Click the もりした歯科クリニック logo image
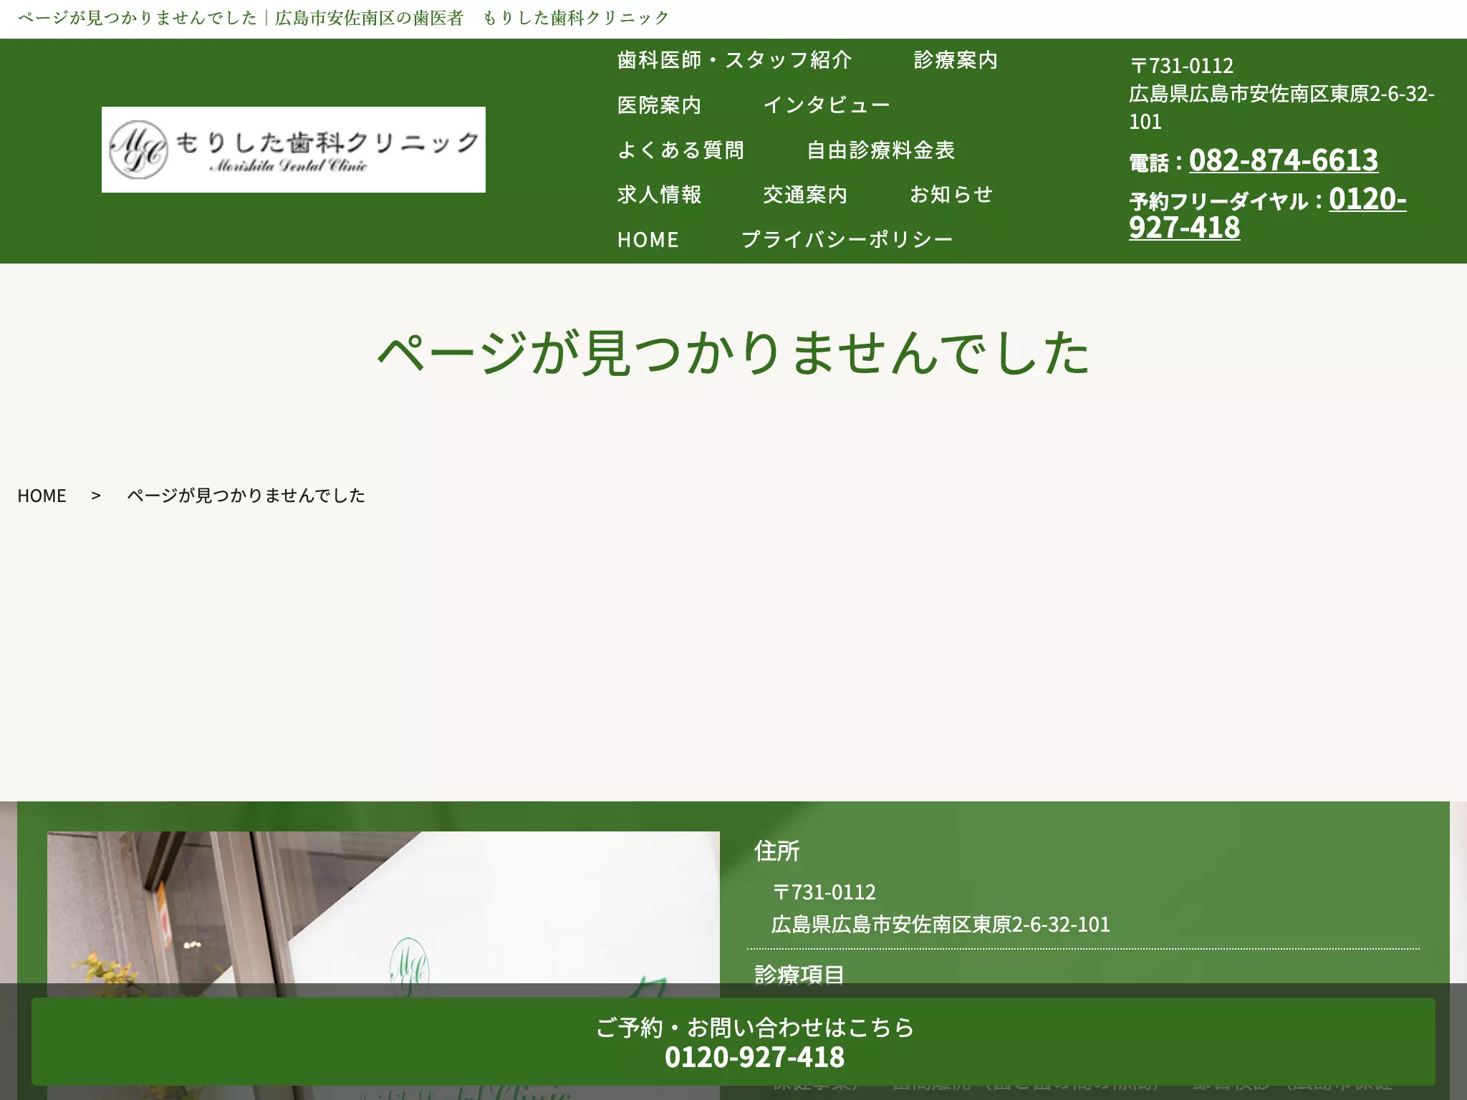The image size is (1467, 1100). pos(294,150)
